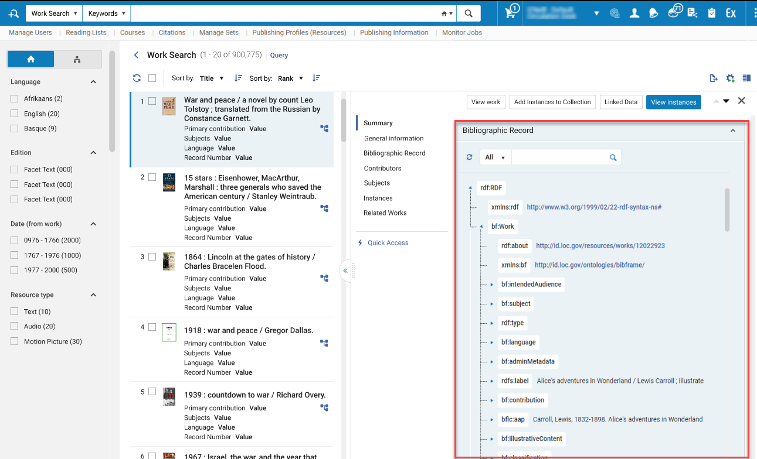Open the id.loc.gov works 12022923 link
757x459 pixels.
pyautogui.click(x=600, y=246)
